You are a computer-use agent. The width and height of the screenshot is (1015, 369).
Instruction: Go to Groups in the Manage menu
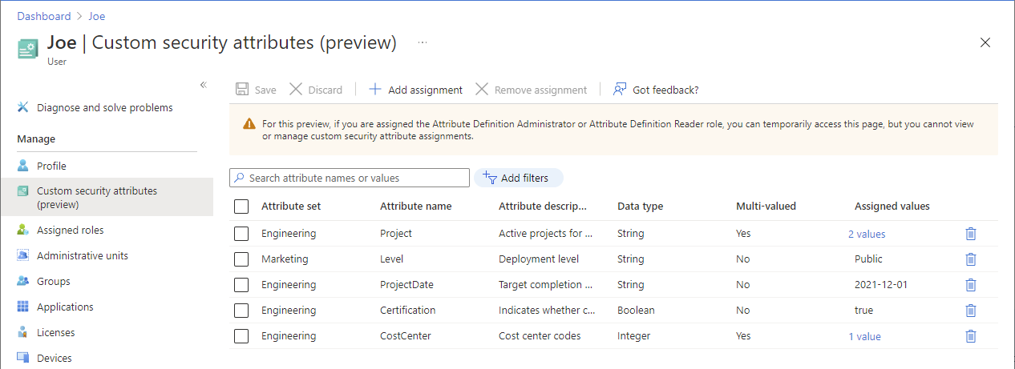pos(53,282)
